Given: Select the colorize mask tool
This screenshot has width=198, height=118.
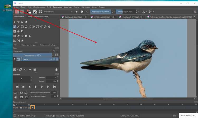Looking at the screenshot, I should (x=22, y=36).
